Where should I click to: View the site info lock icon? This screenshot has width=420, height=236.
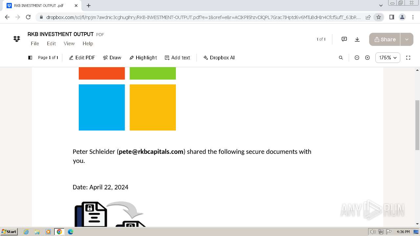click(41, 17)
